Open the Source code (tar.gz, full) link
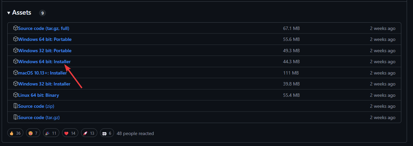 pos(44,28)
